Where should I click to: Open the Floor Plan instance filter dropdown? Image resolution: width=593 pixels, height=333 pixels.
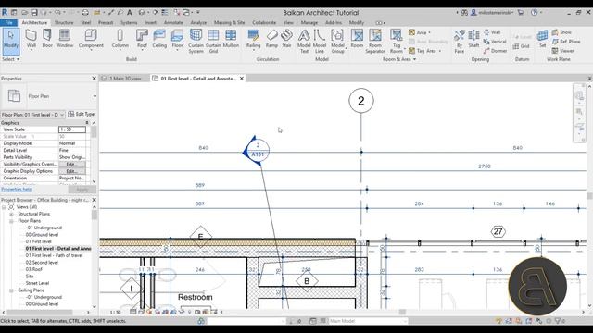coord(62,115)
